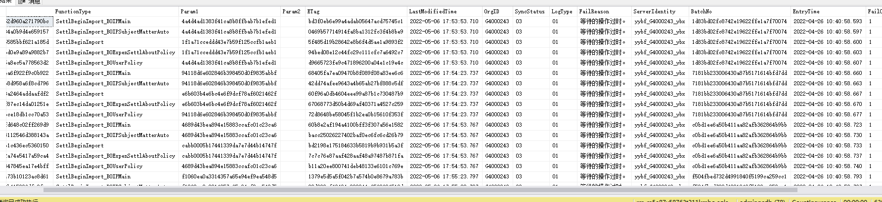Screen dimensions: 882x202
Task: Select EntryTime cell 2022-04-26 10:40:58.600
Action: [x=828, y=42]
